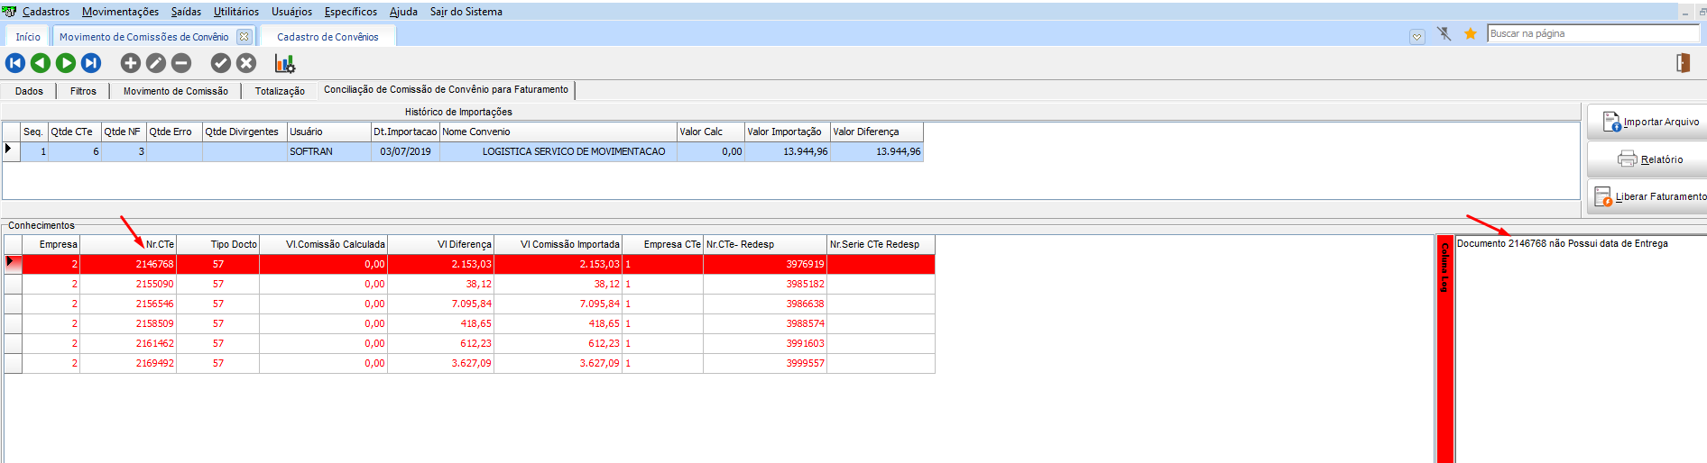The image size is (1707, 463).
Task: Click the favorites star icon
Action: (x=1471, y=33)
